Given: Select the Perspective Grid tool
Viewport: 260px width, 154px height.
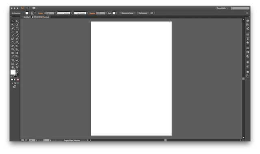Looking at the screenshot, I should point(17,49).
